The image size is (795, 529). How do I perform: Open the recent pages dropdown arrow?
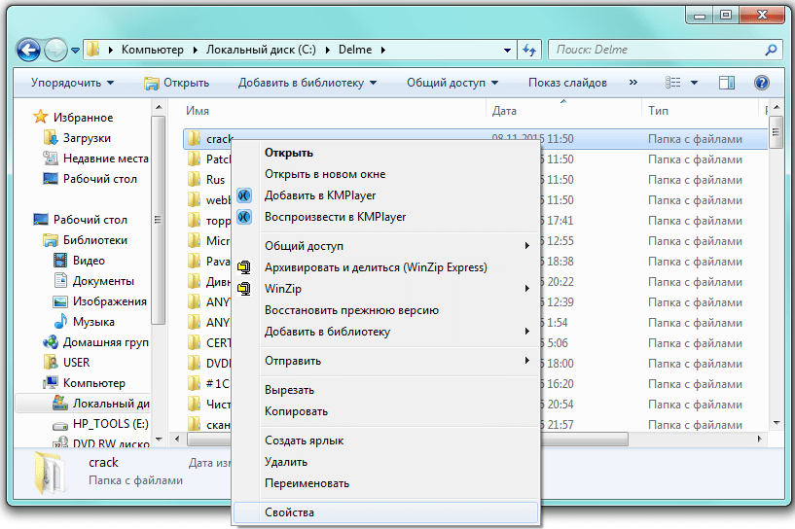75,51
